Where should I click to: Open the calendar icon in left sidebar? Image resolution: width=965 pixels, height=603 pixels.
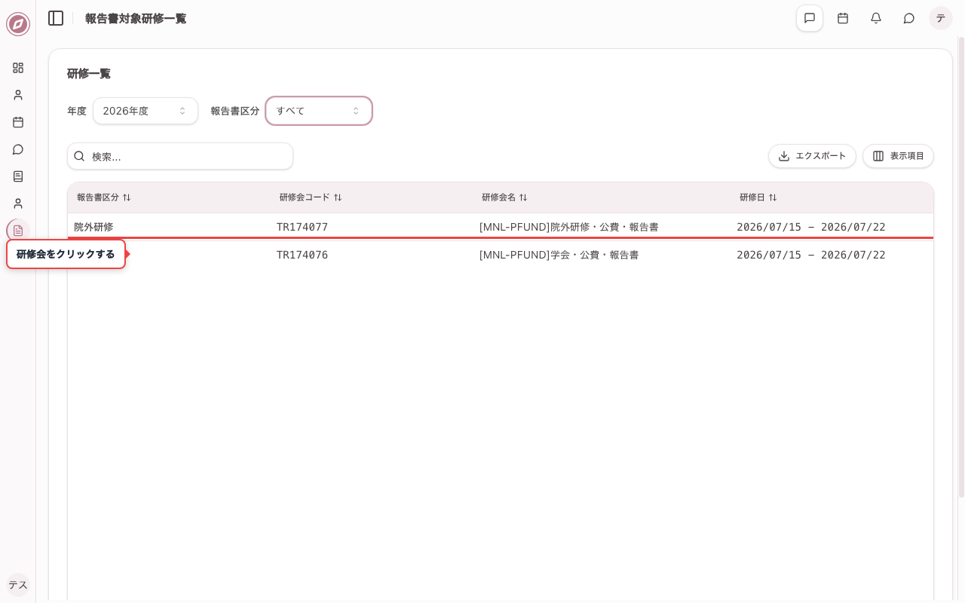tap(18, 122)
